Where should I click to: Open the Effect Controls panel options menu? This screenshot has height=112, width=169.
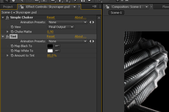coord(94,6)
